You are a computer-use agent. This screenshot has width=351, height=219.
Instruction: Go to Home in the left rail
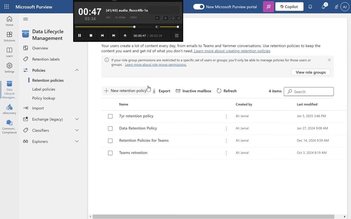(9, 21)
